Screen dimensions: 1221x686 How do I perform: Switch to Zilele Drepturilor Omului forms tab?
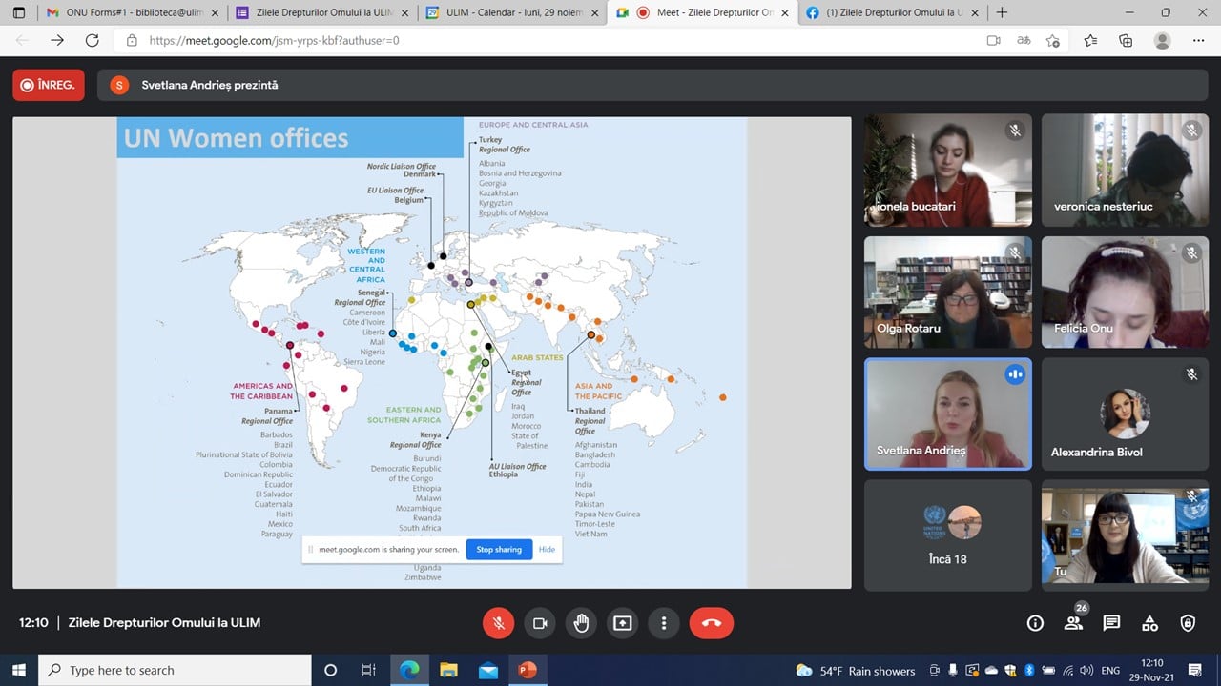coord(321,12)
